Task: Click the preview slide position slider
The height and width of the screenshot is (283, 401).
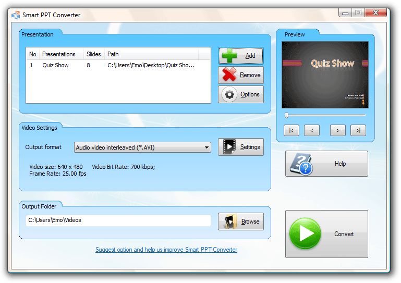Action: coord(325,115)
